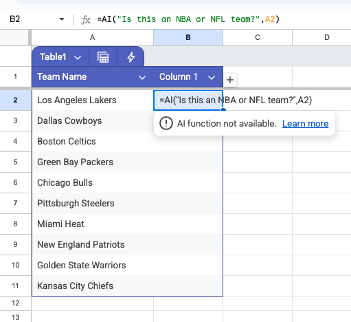Click the Los Angeles Lakers cell
The width and height of the screenshot is (351, 322).
point(93,100)
